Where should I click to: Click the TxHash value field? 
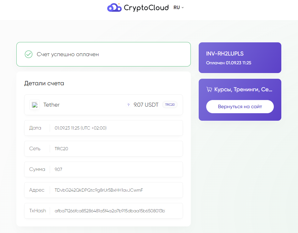coord(104,211)
